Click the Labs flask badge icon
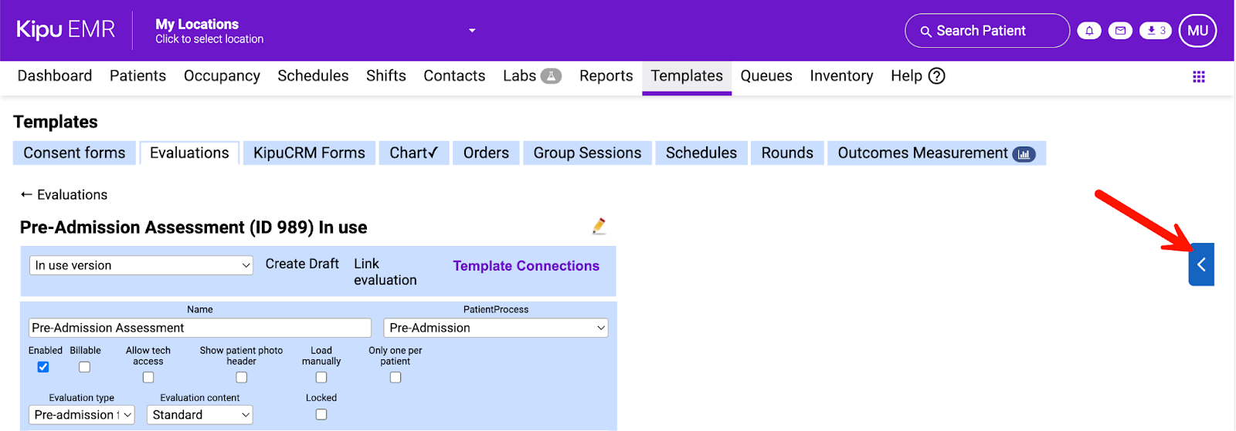This screenshot has height=431, width=1236. (551, 76)
